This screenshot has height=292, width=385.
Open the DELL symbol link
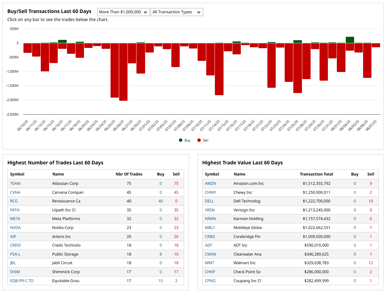click(210, 201)
